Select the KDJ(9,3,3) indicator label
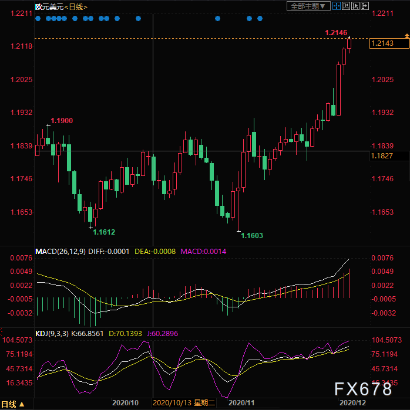 (53, 333)
